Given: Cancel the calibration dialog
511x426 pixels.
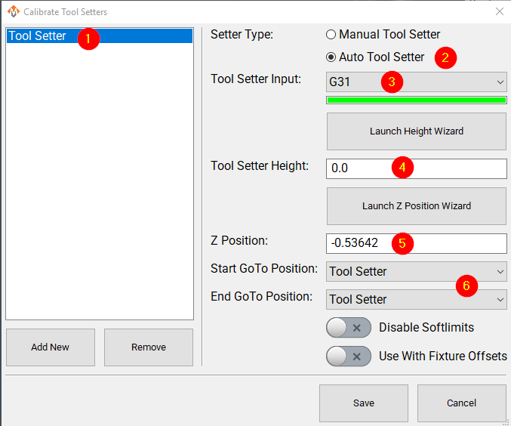Looking at the screenshot, I should pyautogui.click(x=461, y=403).
